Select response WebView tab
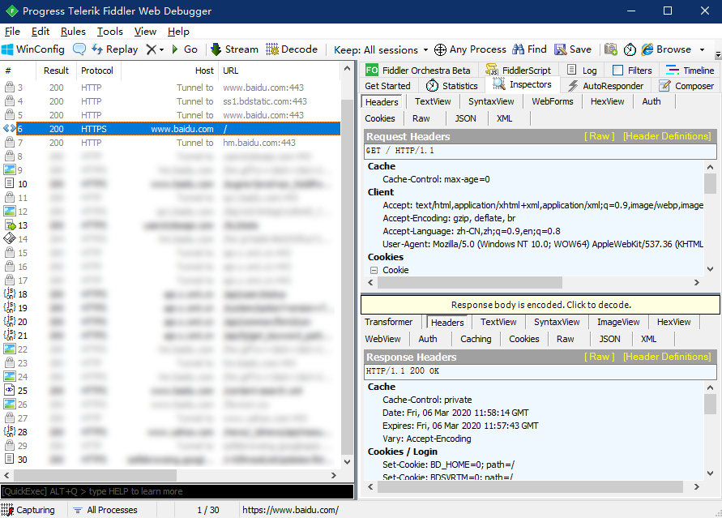 tap(382, 339)
